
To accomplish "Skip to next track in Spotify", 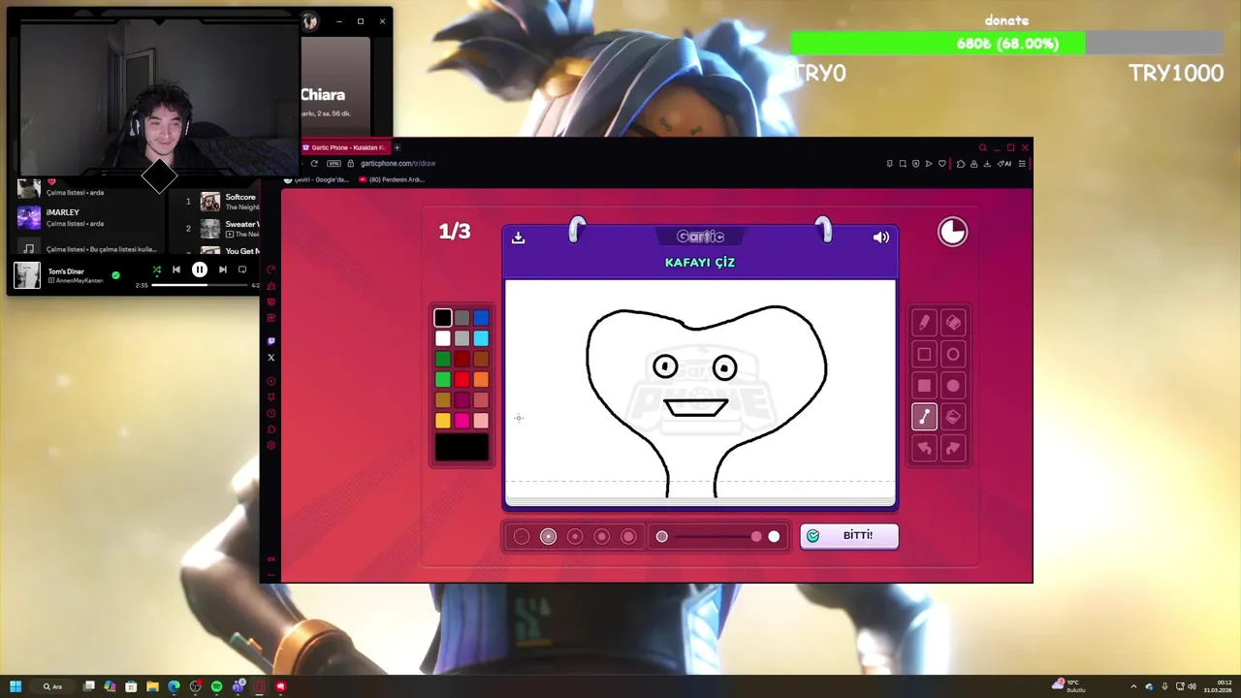I will [223, 270].
